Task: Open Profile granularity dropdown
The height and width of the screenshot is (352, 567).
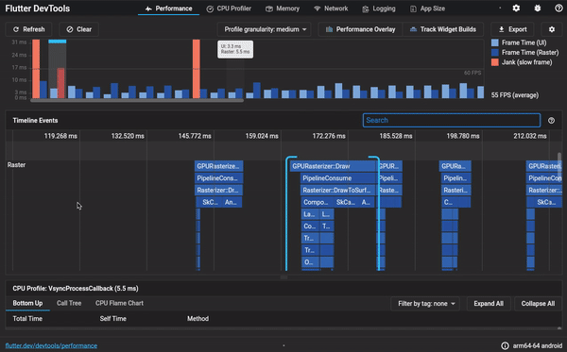Action: click(x=265, y=29)
